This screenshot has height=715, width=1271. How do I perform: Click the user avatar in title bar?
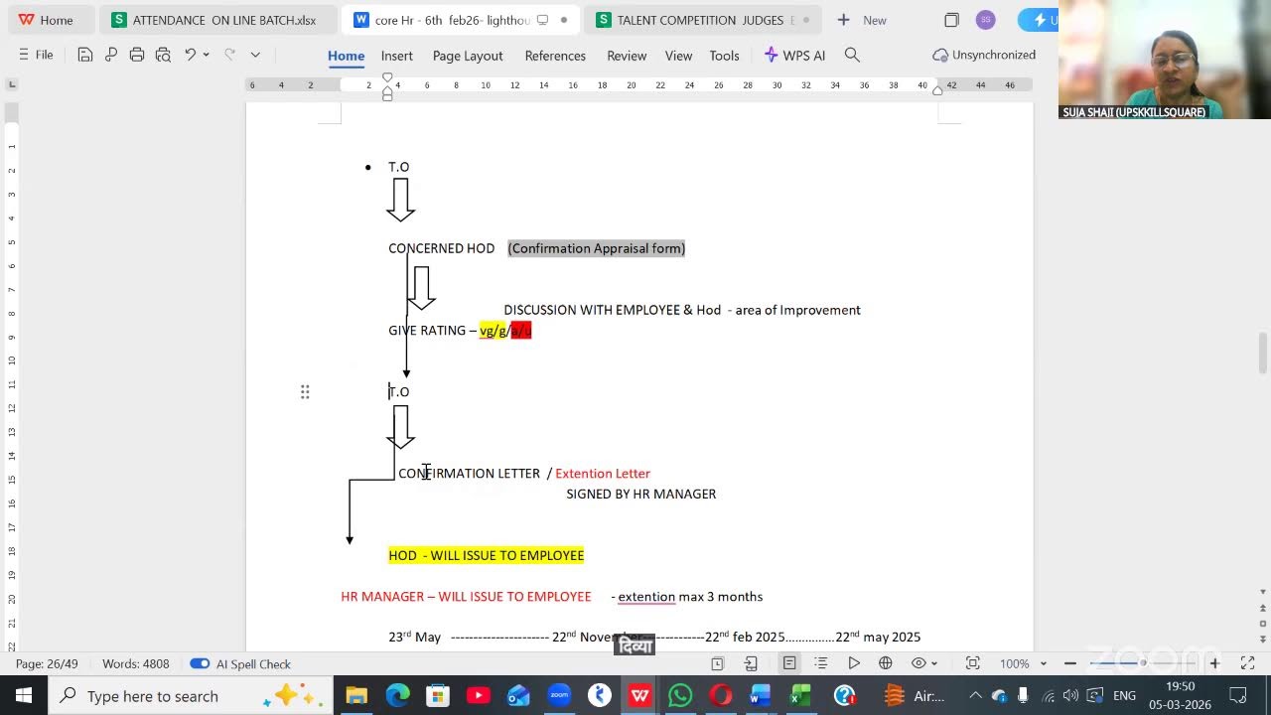point(985,20)
